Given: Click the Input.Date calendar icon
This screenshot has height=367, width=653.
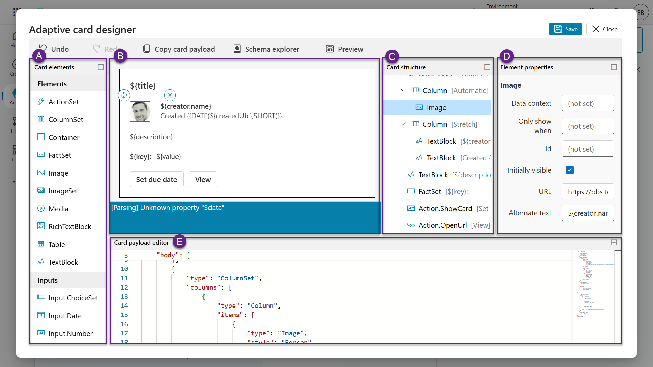Looking at the screenshot, I should 41,315.
